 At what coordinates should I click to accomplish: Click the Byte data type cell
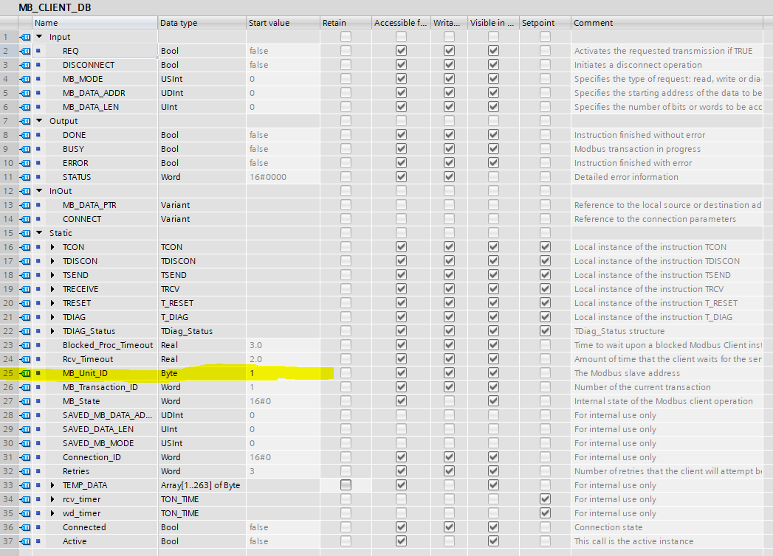(202, 373)
